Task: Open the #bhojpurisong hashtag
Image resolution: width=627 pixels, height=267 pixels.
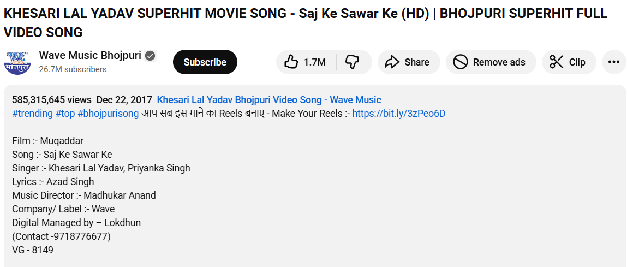Action: point(108,114)
